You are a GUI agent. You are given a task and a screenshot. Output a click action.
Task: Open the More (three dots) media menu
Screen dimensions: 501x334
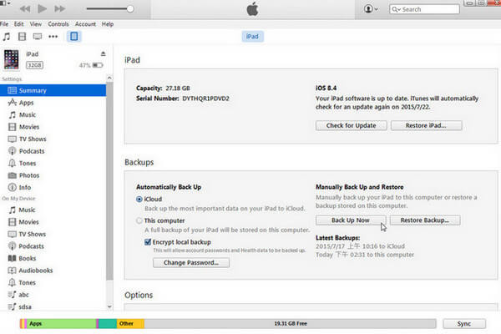pyautogui.click(x=53, y=37)
